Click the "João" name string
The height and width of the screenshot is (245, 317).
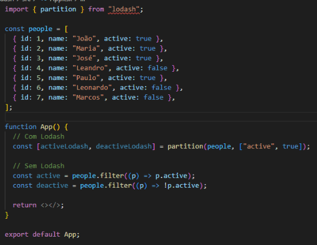click(84, 38)
